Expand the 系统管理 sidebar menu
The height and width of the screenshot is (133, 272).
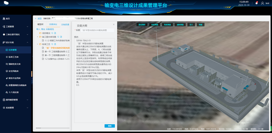16,108
